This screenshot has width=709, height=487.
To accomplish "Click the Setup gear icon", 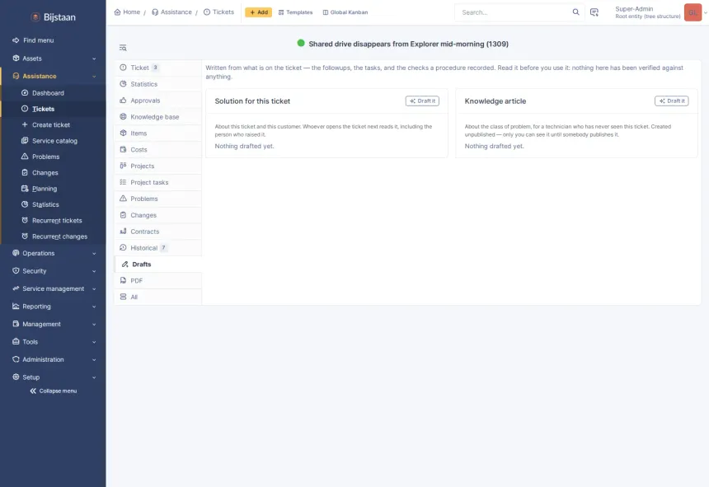I will [x=16, y=377].
